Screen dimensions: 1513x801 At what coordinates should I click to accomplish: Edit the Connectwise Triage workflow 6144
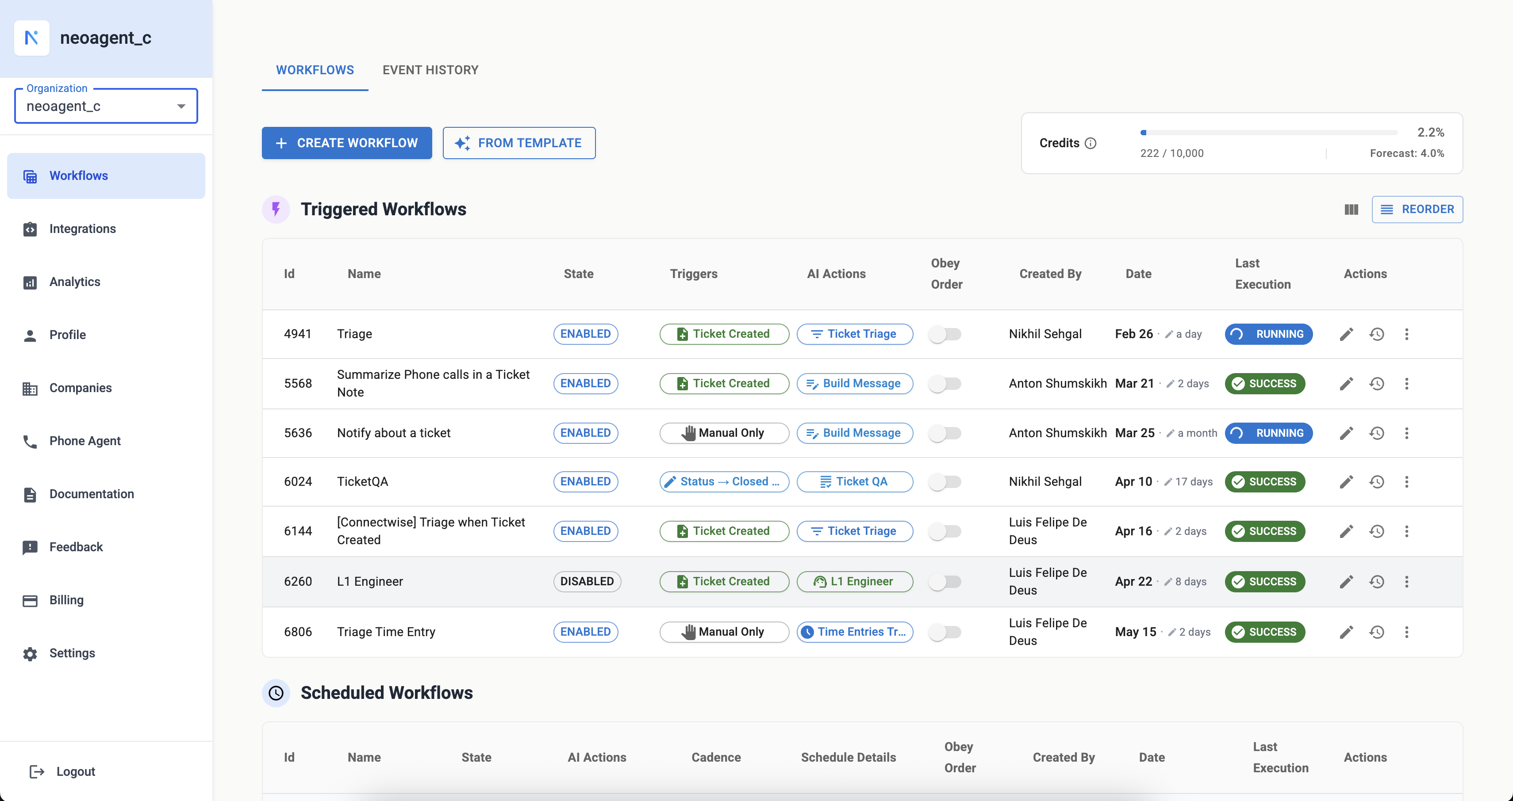click(x=1346, y=531)
